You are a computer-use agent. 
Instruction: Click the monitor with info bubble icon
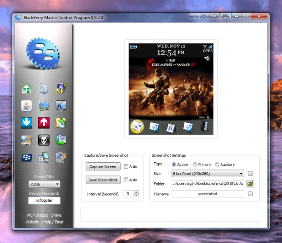44,105
